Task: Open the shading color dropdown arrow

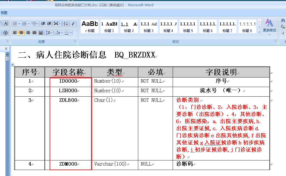Action: pyautogui.click(x=62, y=33)
